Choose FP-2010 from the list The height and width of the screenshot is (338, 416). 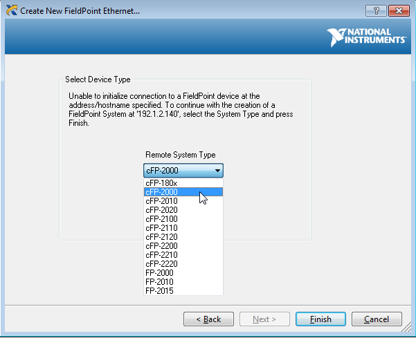click(183, 282)
